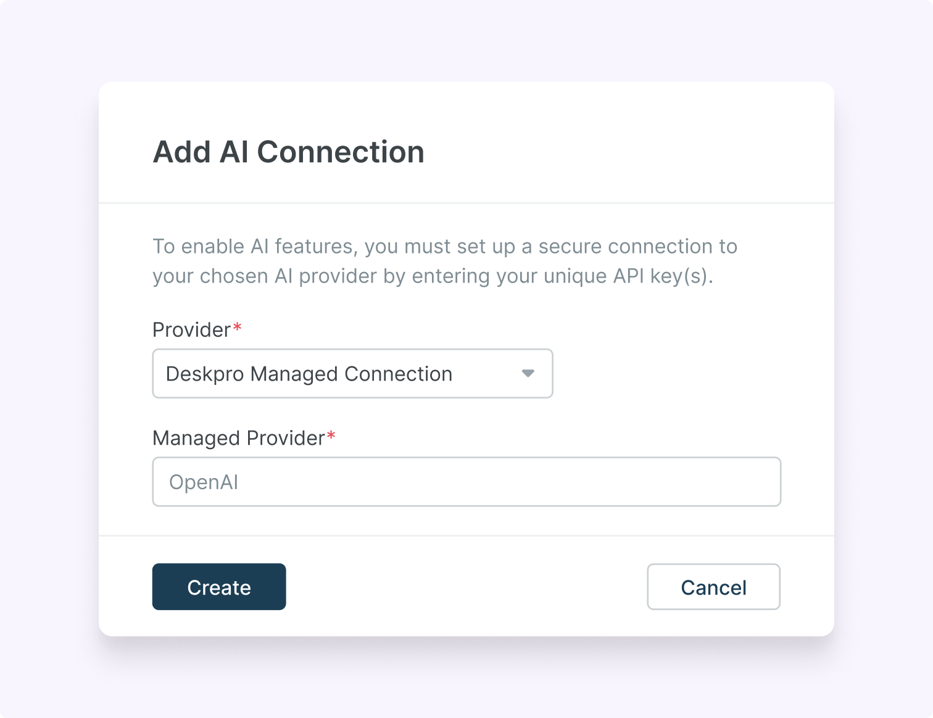Click the Provider dropdown caret arrow
Viewport: 933px width, 718px height.
point(528,373)
